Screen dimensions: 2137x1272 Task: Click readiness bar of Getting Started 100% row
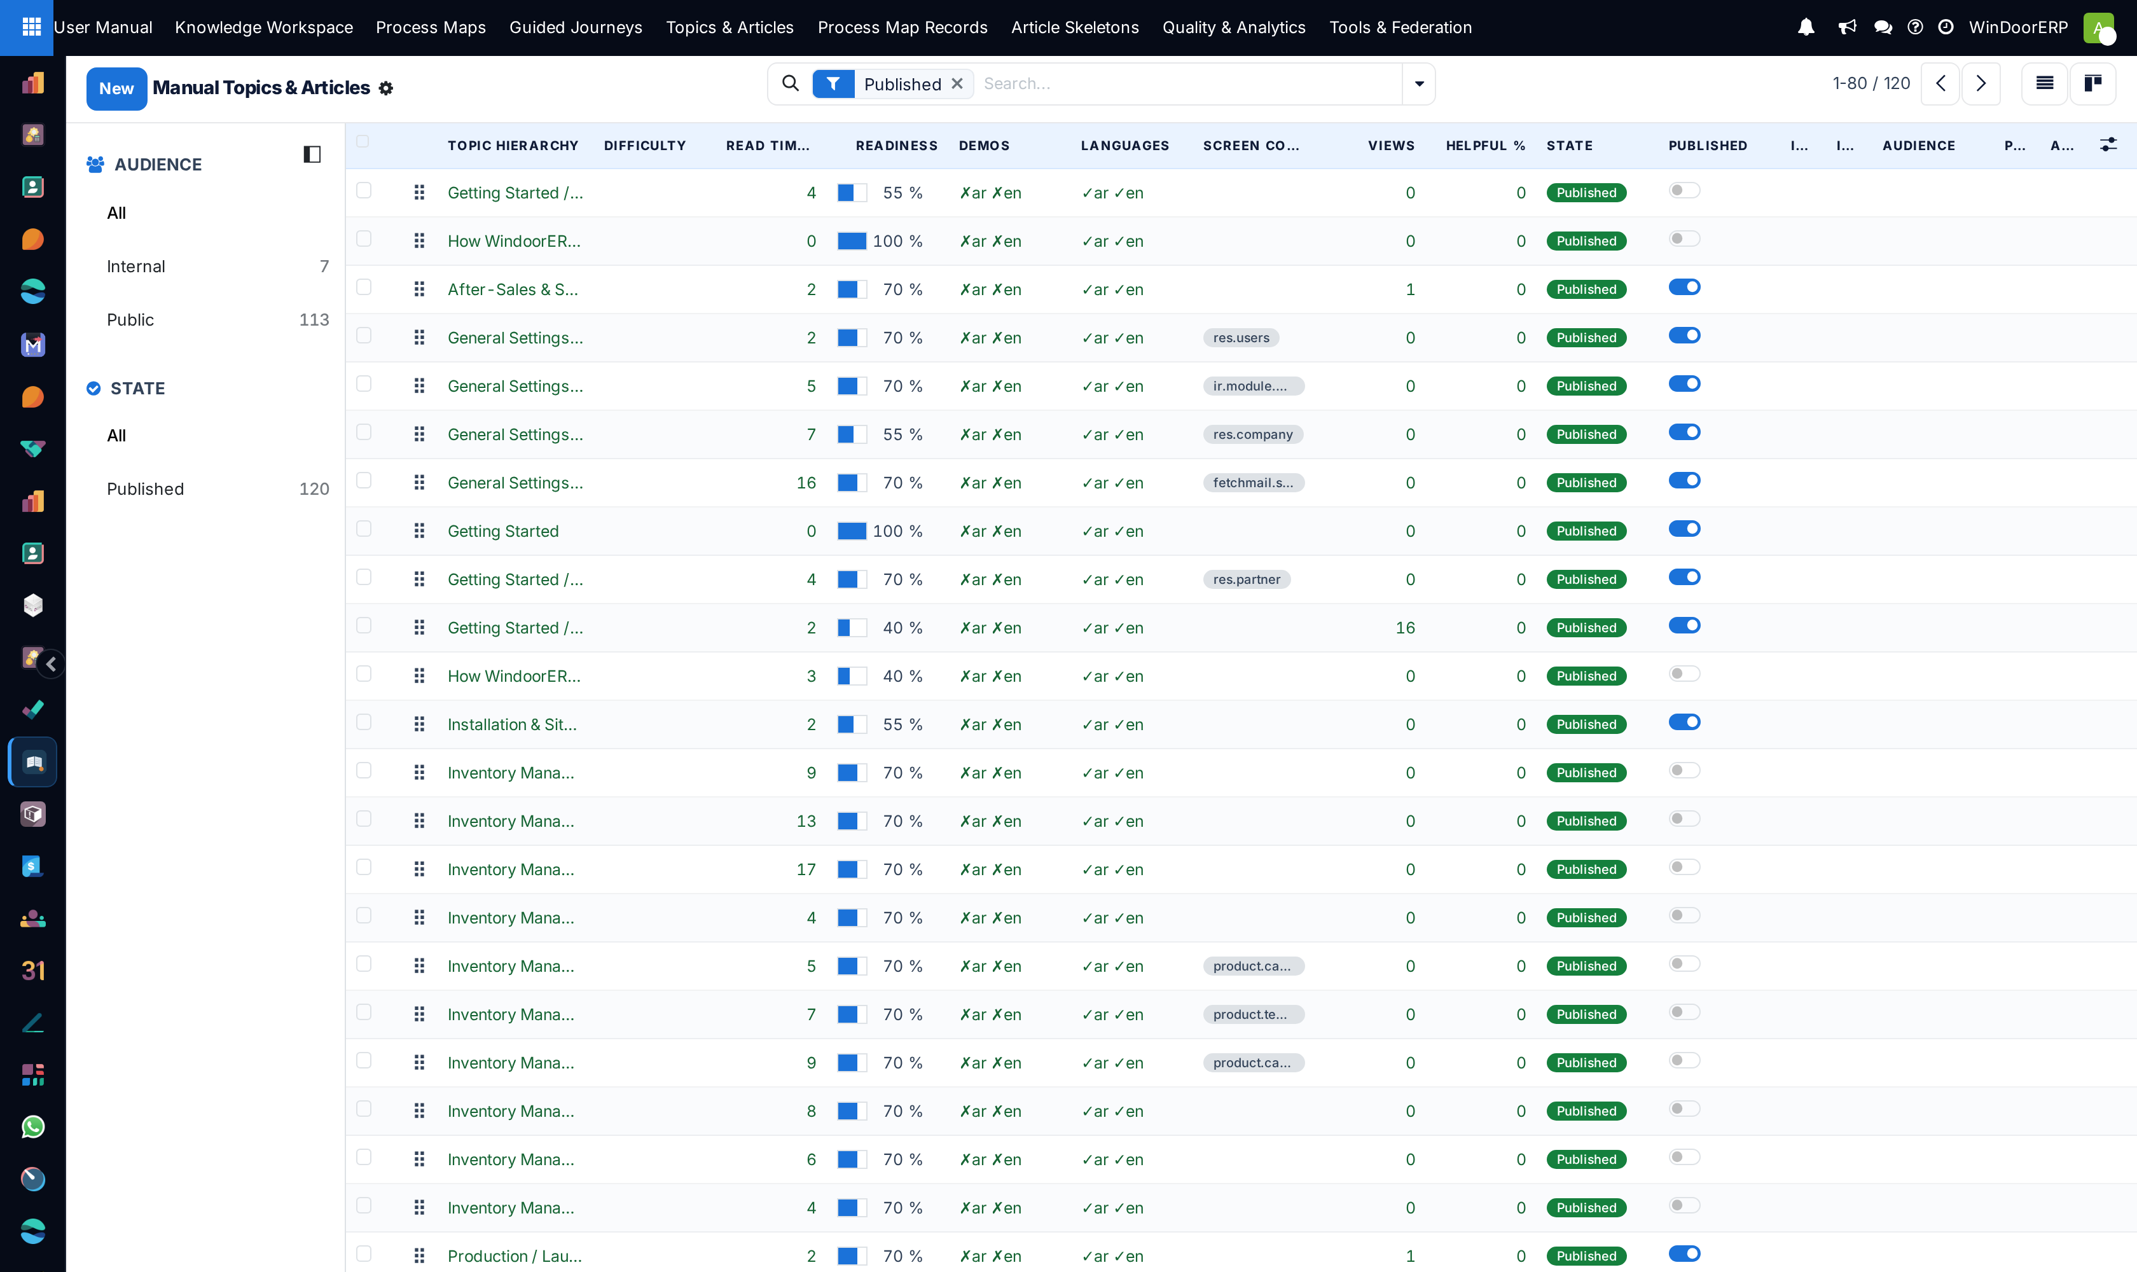pyautogui.click(x=852, y=532)
